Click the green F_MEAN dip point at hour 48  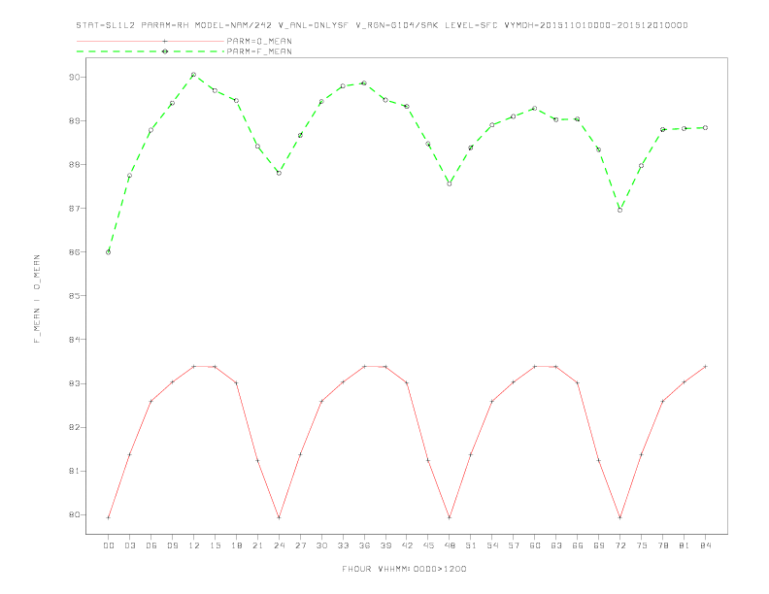(450, 183)
